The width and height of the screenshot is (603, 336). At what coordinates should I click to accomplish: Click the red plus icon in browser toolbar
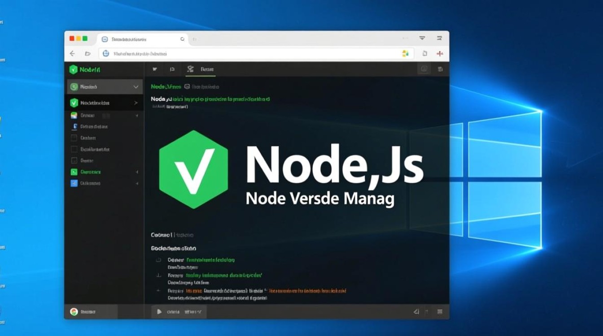pyautogui.click(x=440, y=54)
